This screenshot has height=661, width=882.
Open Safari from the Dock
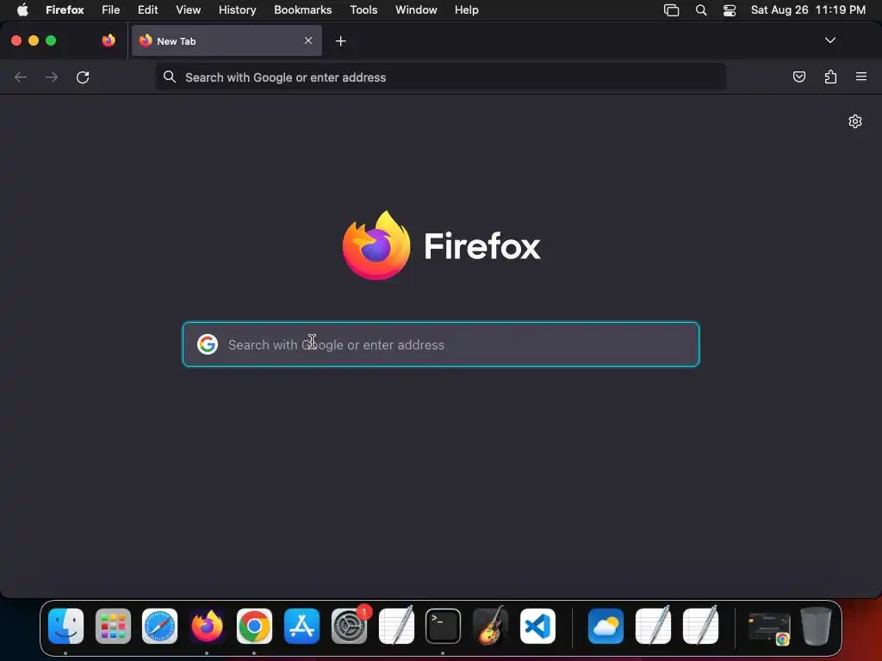point(159,626)
